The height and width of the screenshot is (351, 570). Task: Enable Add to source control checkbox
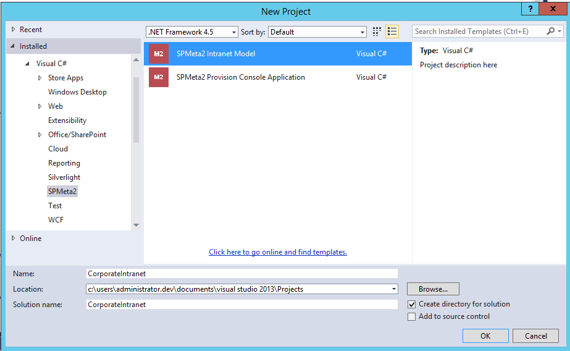pos(411,317)
